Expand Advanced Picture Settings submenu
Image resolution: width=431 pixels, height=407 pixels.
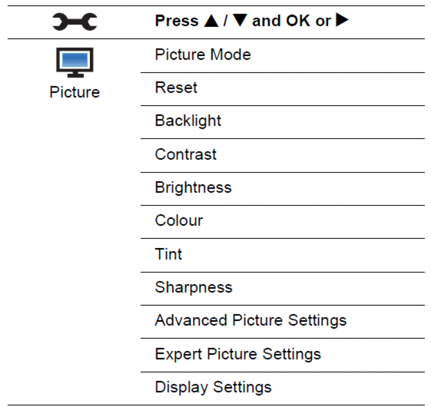tap(282, 322)
